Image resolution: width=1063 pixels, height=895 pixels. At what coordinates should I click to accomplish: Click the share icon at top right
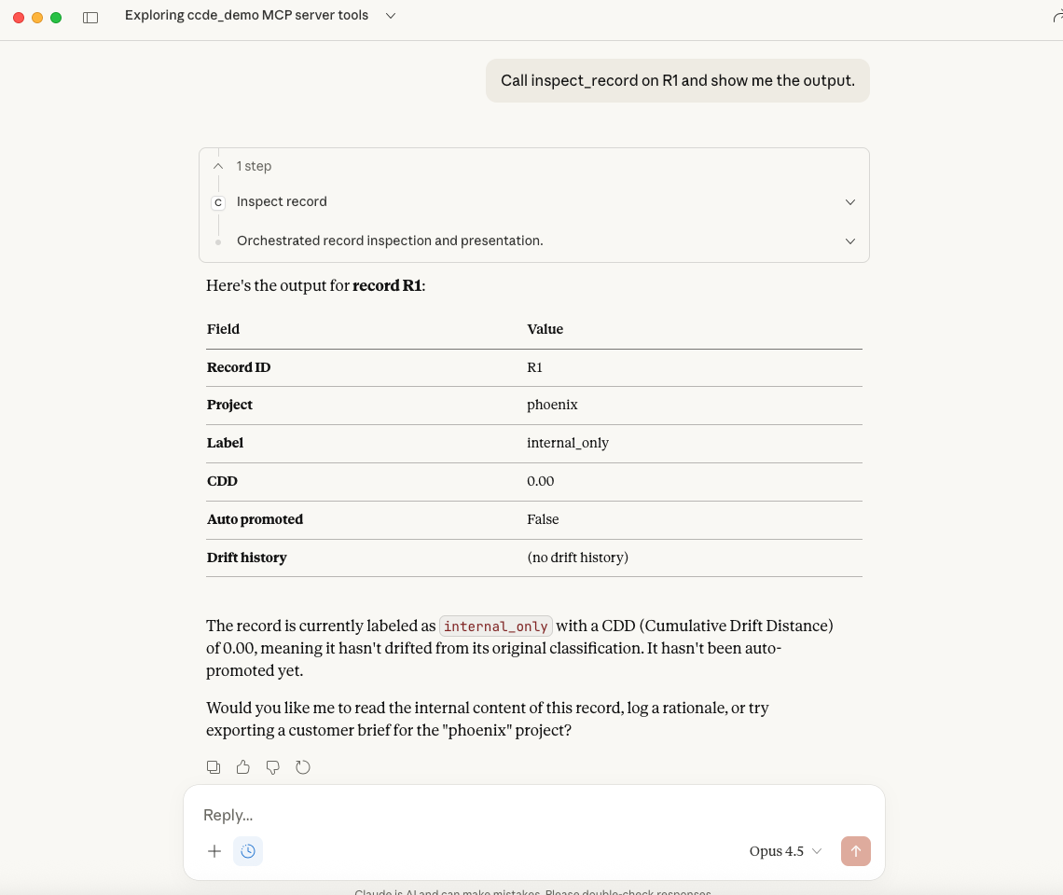[1056, 17]
